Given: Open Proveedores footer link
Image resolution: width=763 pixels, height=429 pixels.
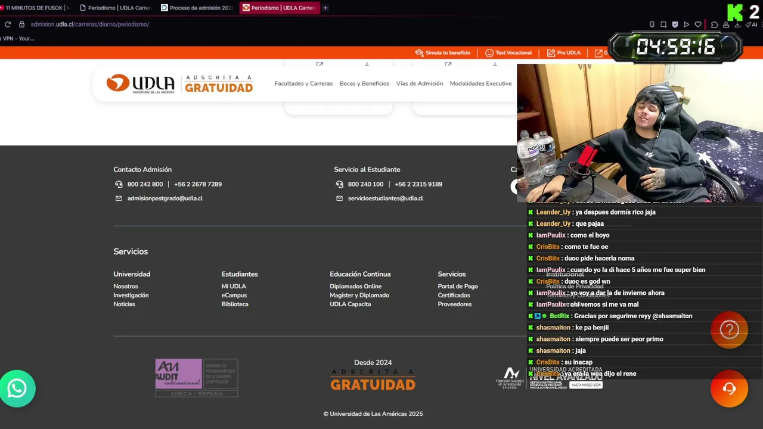Looking at the screenshot, I should click(455, 304).
